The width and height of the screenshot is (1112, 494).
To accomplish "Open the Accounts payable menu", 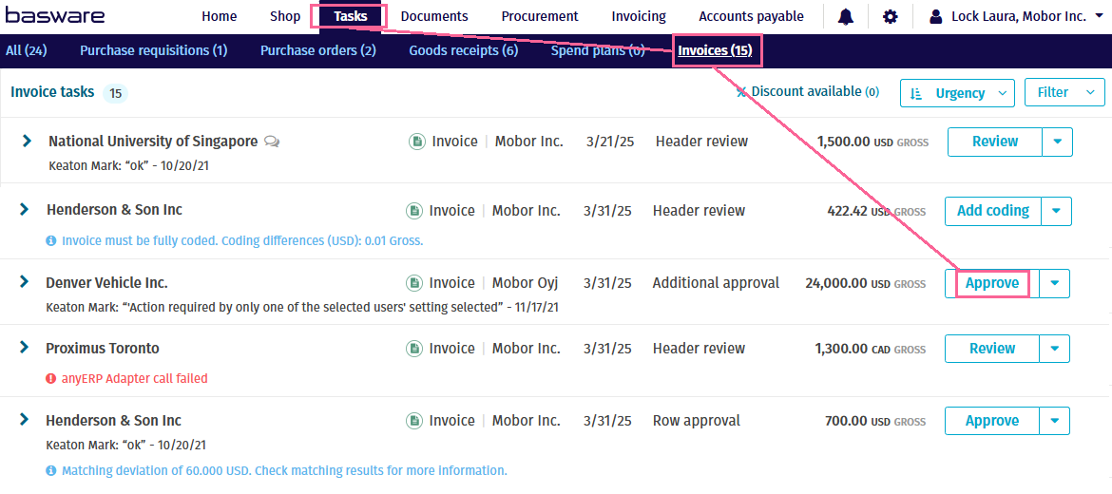I will tap(751, 16).
